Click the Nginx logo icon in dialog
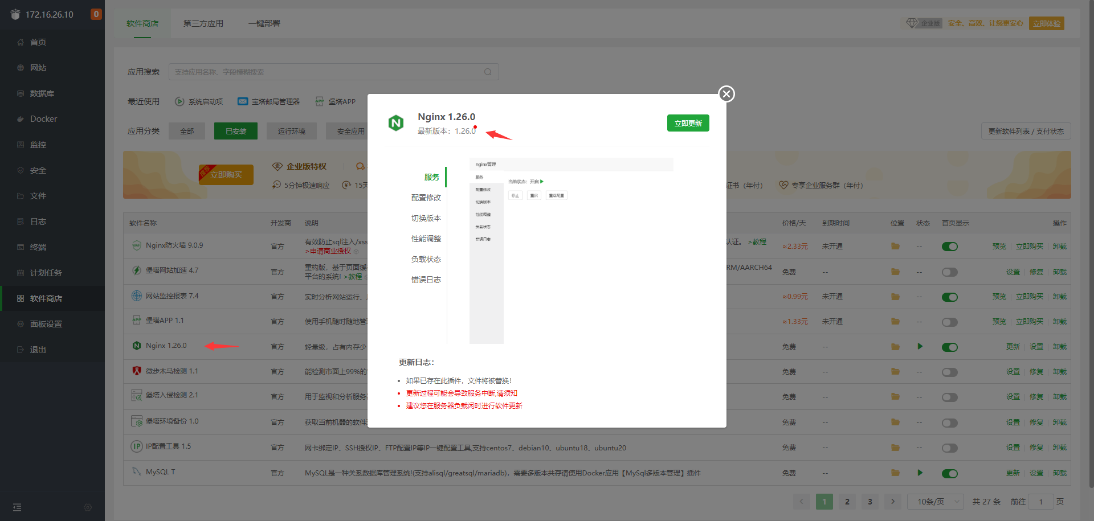 (396, 122)
